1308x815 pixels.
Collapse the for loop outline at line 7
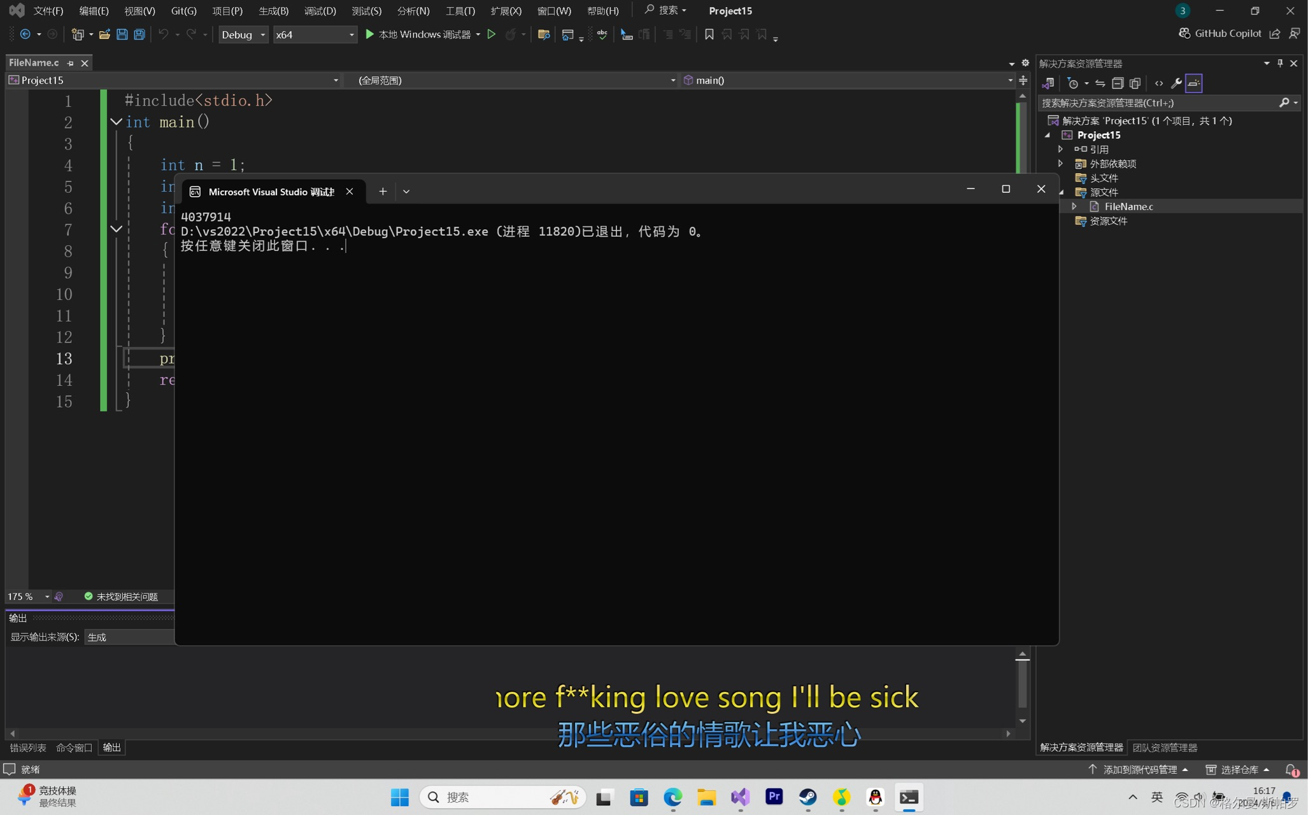116,229
